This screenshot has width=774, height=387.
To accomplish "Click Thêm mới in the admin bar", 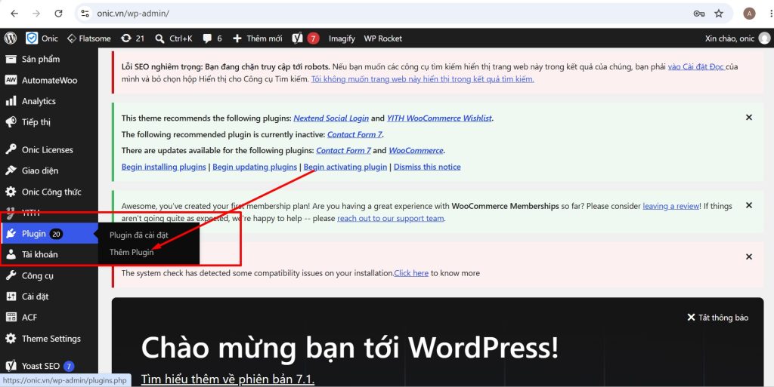I will point(258,38).
